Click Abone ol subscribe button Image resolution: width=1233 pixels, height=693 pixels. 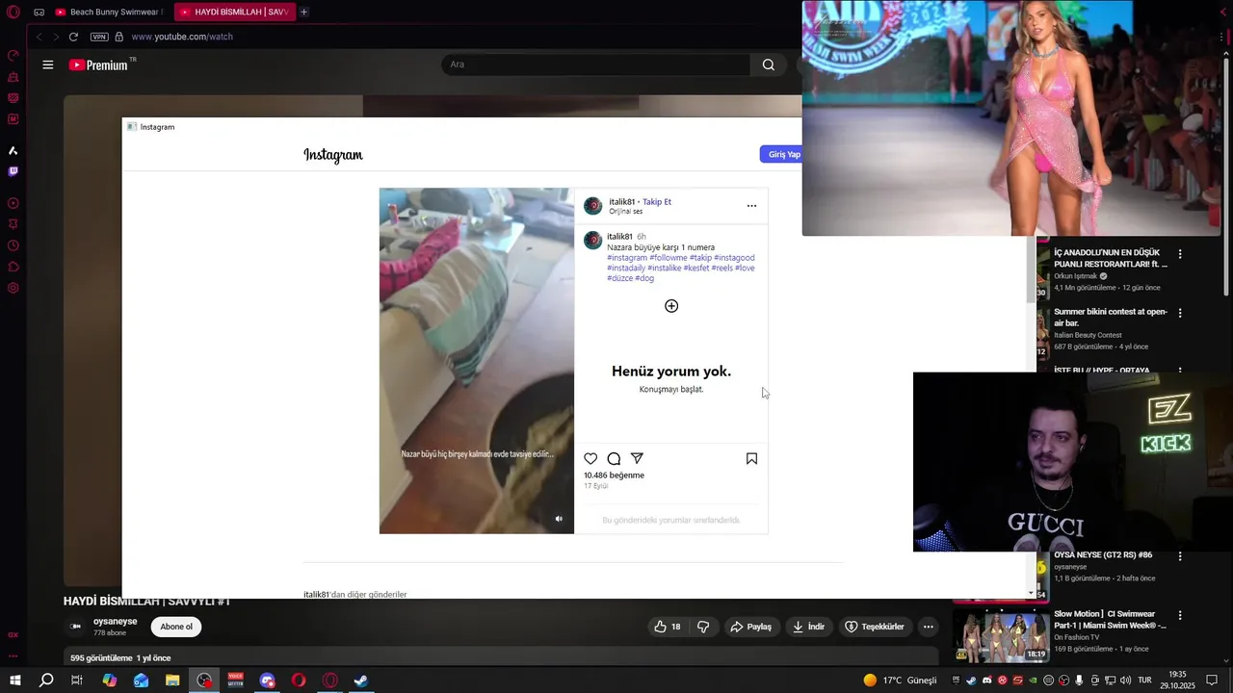click(176, 627)
